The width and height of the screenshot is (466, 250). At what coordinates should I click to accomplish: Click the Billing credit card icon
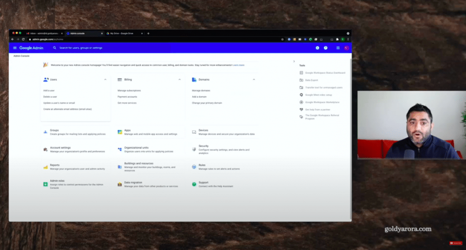click(120, 80)
